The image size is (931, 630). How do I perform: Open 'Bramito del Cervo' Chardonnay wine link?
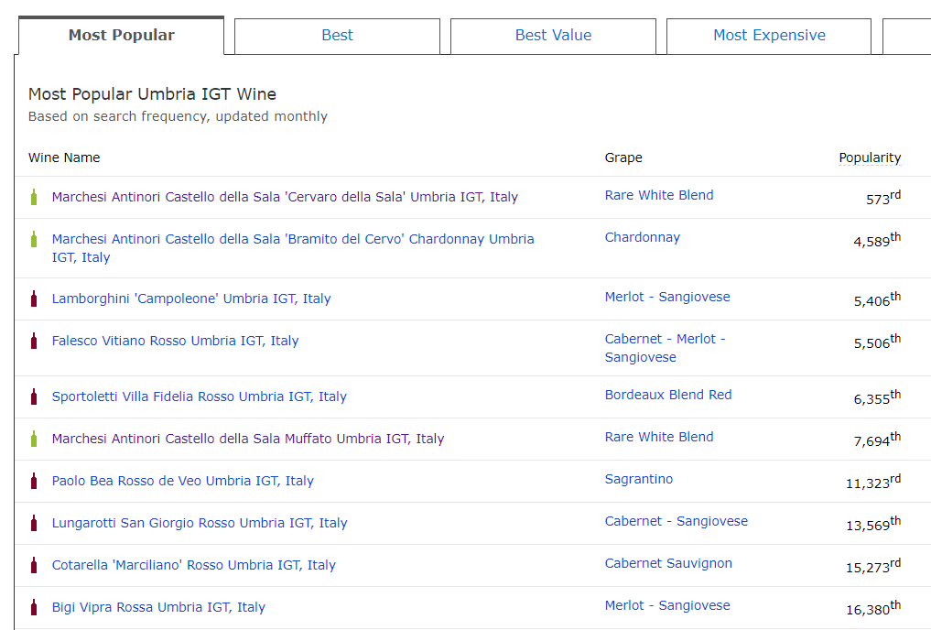pyautogui.click(x=293, y=248)
